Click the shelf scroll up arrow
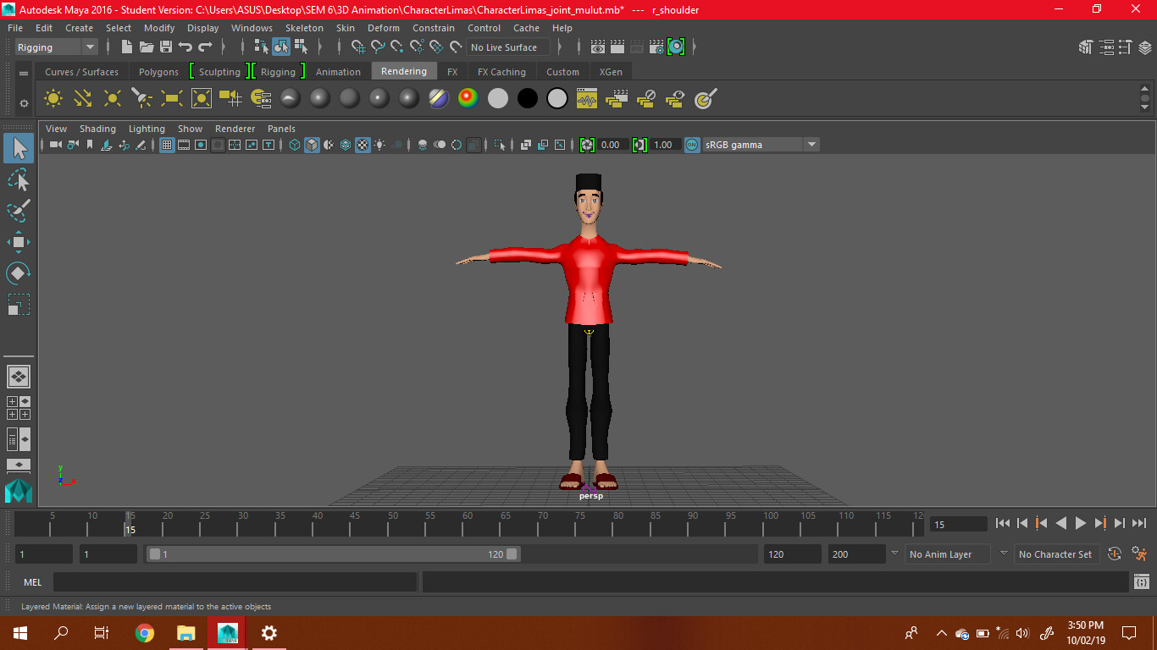Viewport: 1157px width, 650px height. tap(1145, 87)
